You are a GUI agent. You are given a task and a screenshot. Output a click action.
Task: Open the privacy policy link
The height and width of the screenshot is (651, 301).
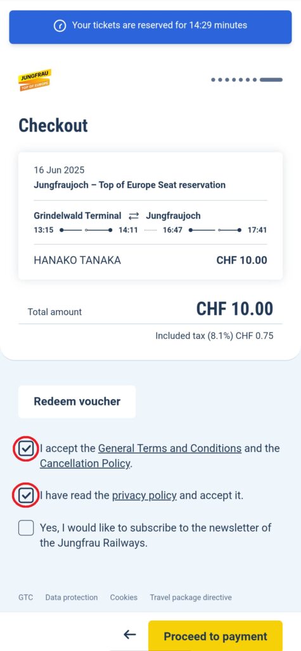pos(144,496)
